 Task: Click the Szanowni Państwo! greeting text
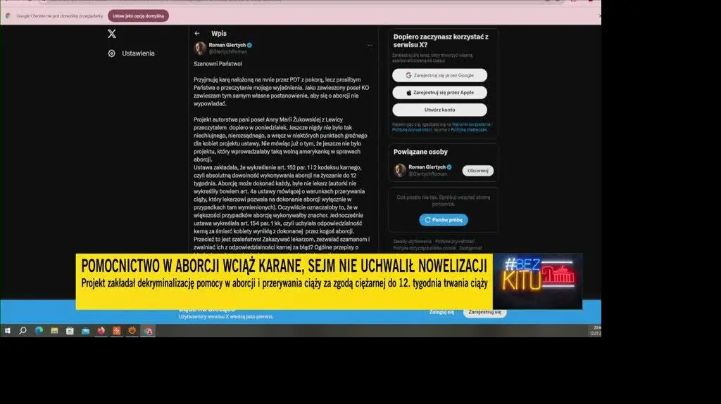click(x=218, y=64)
